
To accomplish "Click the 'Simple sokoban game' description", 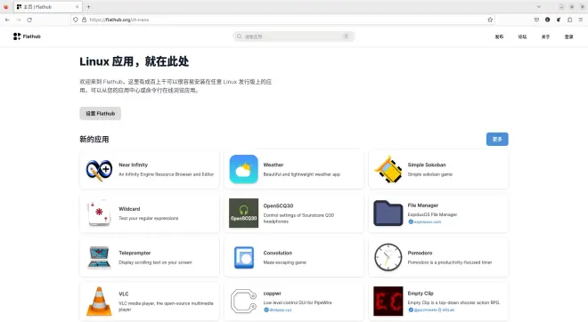I will pyautogui.click(x=430, y=174).
